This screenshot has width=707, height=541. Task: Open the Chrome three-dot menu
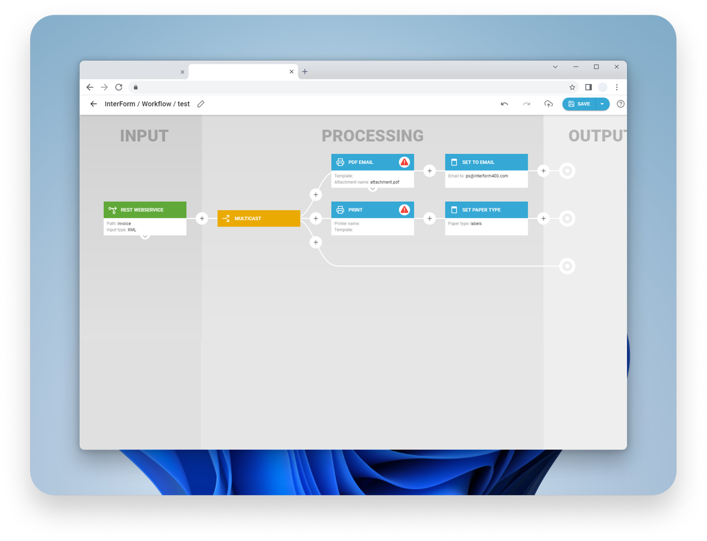pos(617,87)
